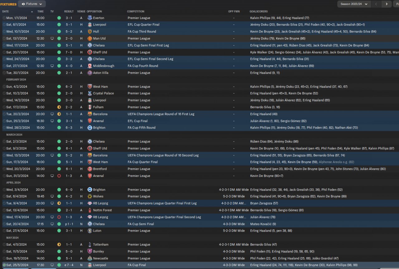399x269 pixels.
Task: Toggle the row selector for Sat, 2/3/2024
Action: [x=4, y=141]
